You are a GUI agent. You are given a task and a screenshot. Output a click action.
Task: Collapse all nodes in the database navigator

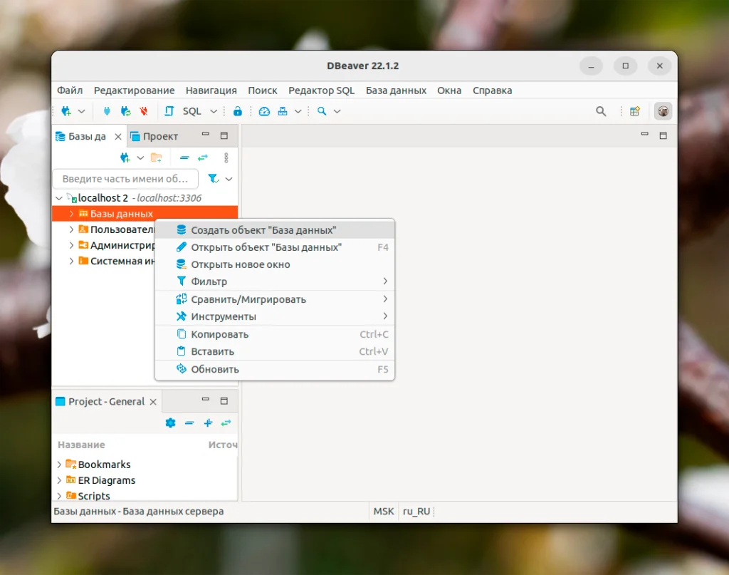184,157
